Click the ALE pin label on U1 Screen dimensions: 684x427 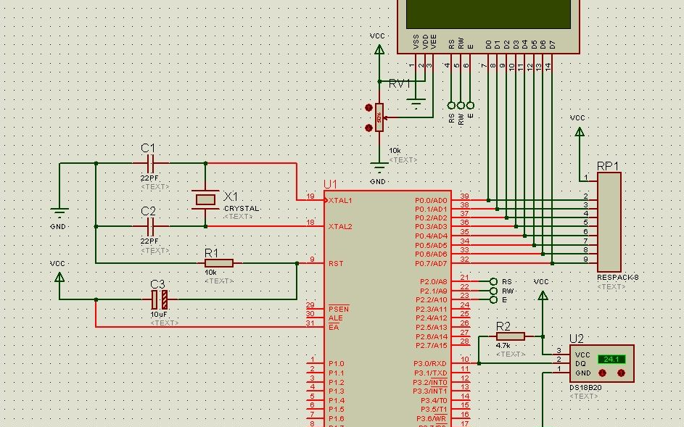336,318
